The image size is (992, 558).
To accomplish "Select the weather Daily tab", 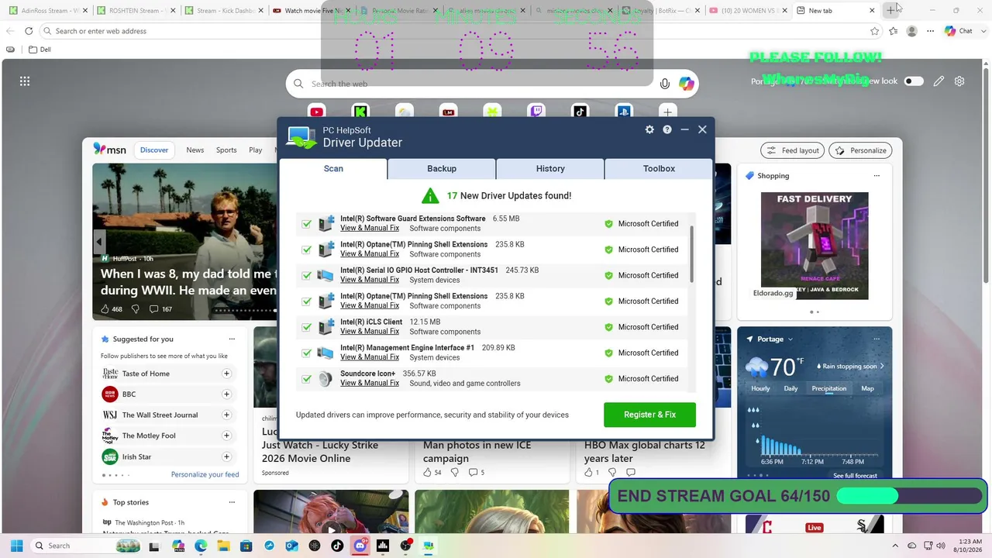I will (x=790, y=388).
